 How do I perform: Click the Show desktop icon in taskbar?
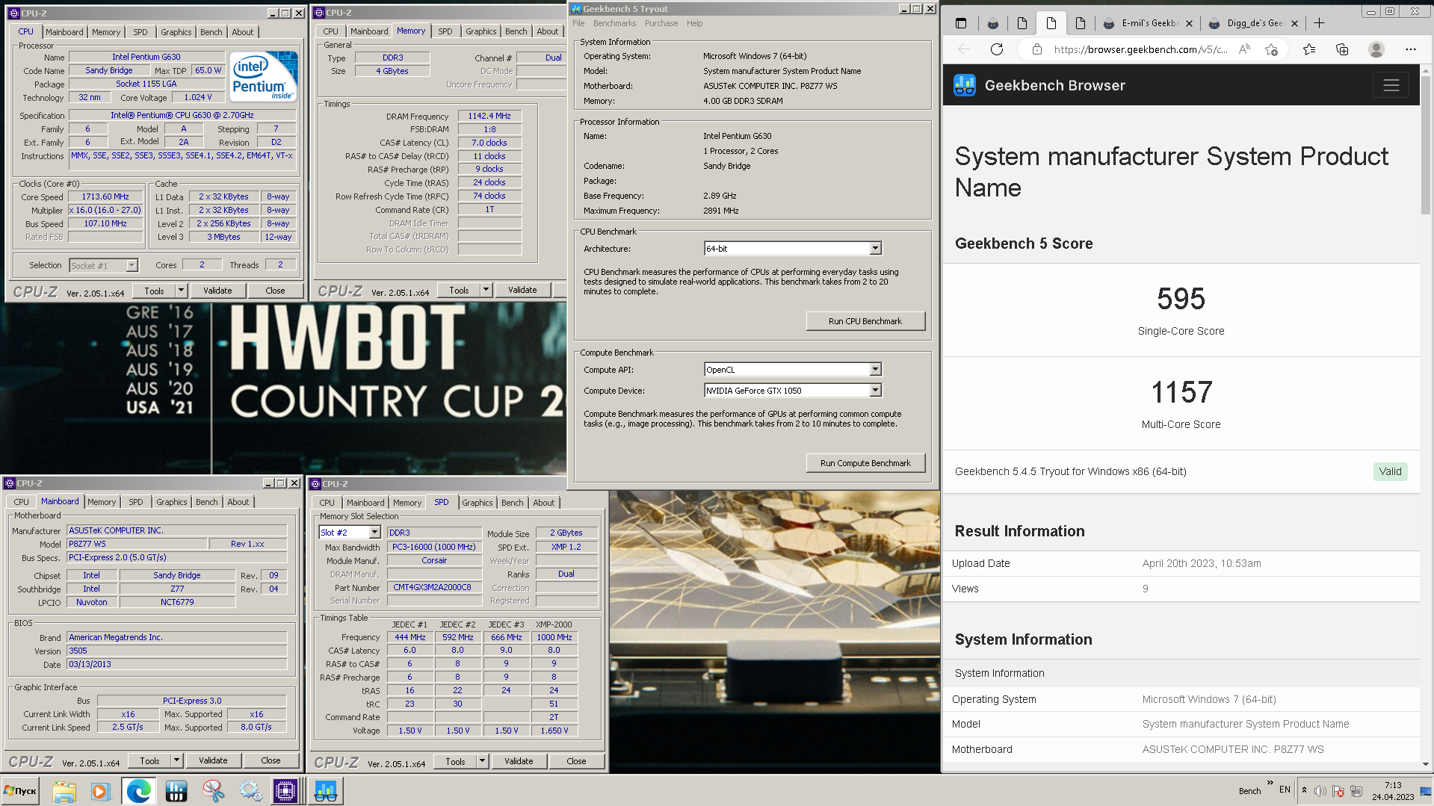[1426, 791]
